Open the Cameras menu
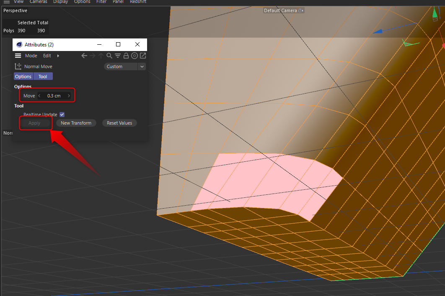The width and height of the screenshot is (445, 296). 38,2
